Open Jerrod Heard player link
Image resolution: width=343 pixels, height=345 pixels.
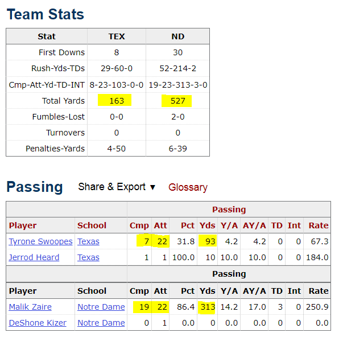pos(34,257)
